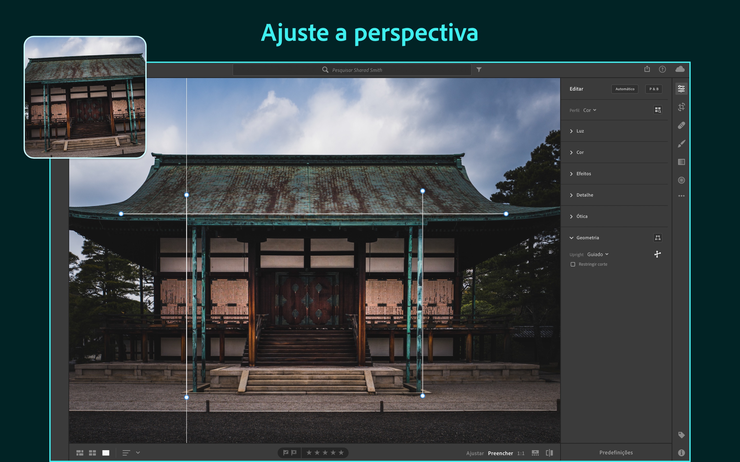Select Preencher zoom mode
Image resolution: width=740 pixels, height=462 pixels.
coord(500,453)
